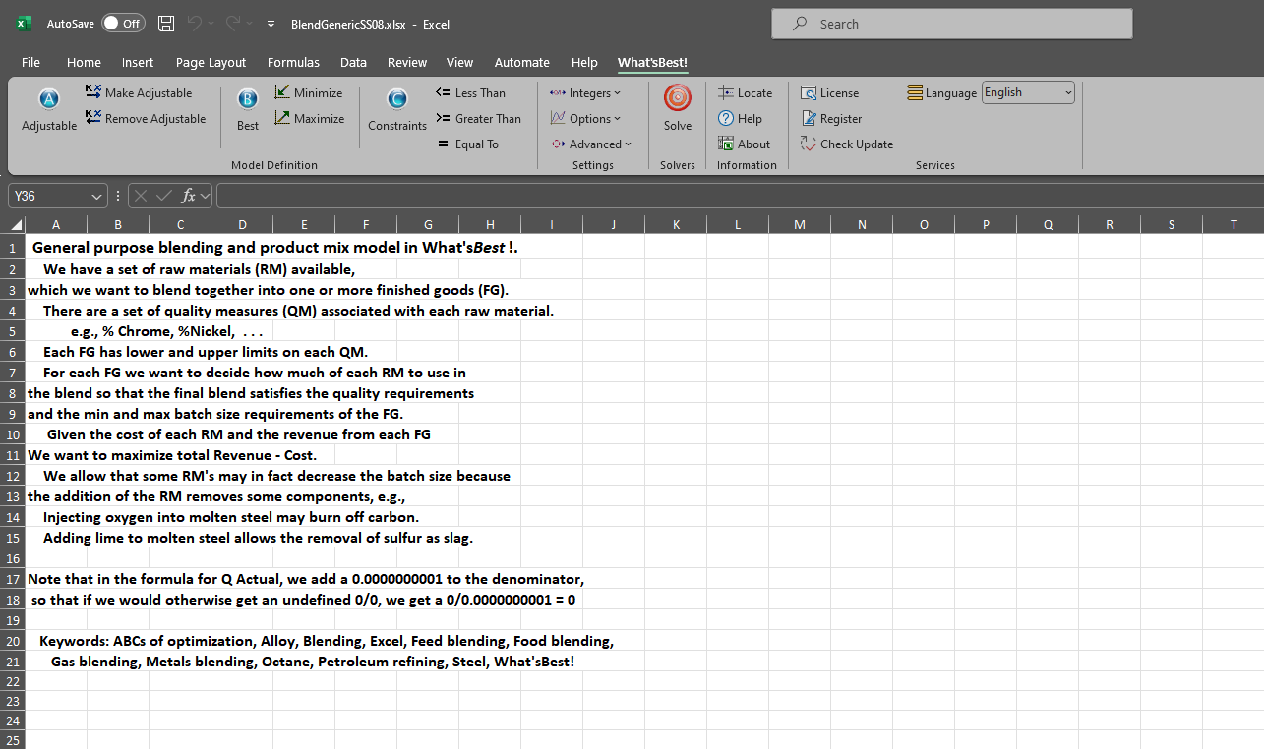
Task: Open the Undo history dropdown arrow
Action: (211, 24)
